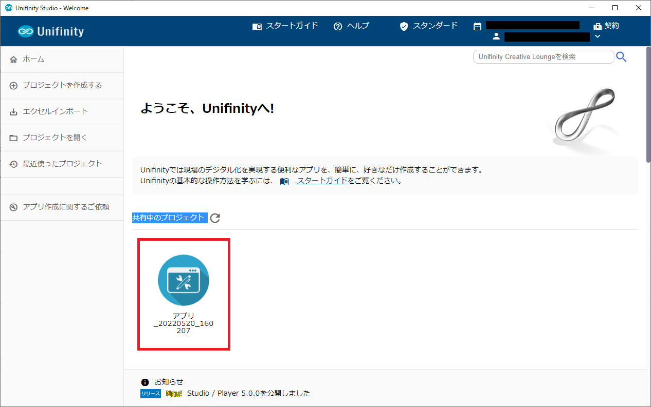Click the vertical scrollbar on the right
This screenshot has width=651, height=407.
click(x=648, y=103)
